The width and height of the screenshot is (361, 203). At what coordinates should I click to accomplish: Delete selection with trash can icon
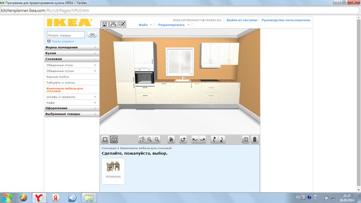click(255, 140)
